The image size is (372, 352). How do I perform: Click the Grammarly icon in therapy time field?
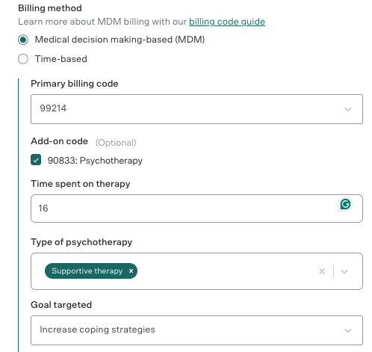[x=345, y=204]
